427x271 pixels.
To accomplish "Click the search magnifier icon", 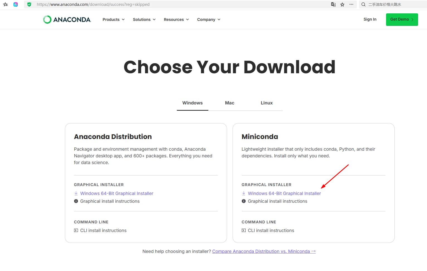I will pyautogui.click(x=363, y=4).
